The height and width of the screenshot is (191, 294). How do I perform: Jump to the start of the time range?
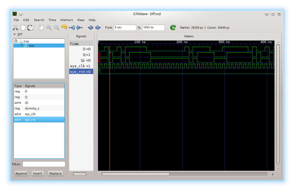point(72,28)
